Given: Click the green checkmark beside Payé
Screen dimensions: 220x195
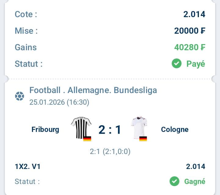Looking at the screenshot, I should click(176, 64).
